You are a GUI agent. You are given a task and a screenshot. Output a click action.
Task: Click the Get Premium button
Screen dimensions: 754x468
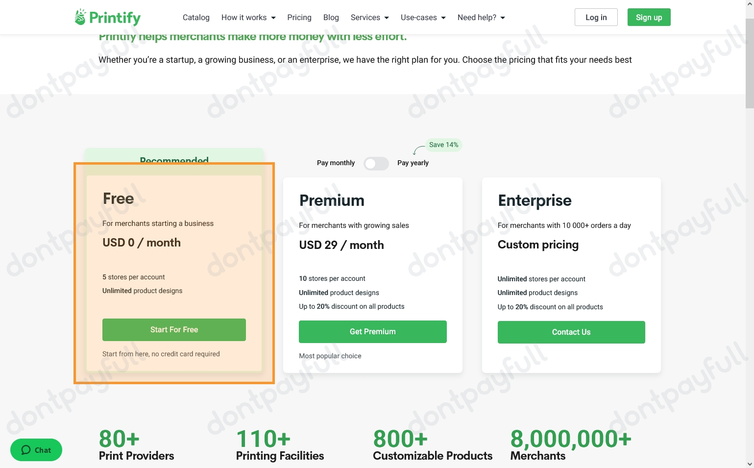click(373, 332)
